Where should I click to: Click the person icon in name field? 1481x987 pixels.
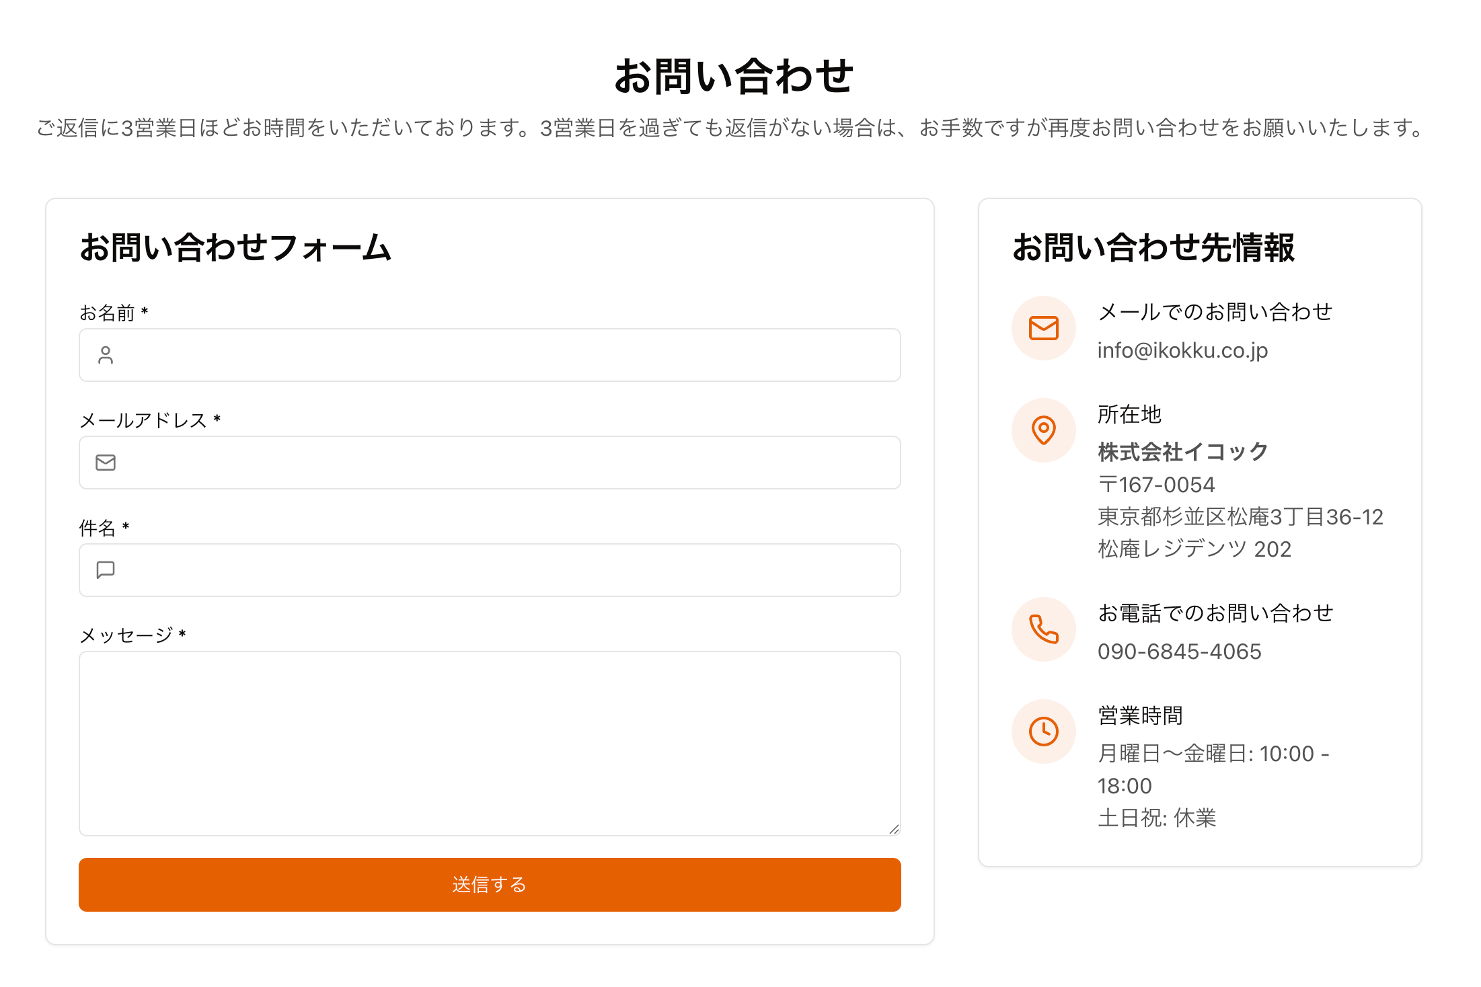click(x=106, y=355)
